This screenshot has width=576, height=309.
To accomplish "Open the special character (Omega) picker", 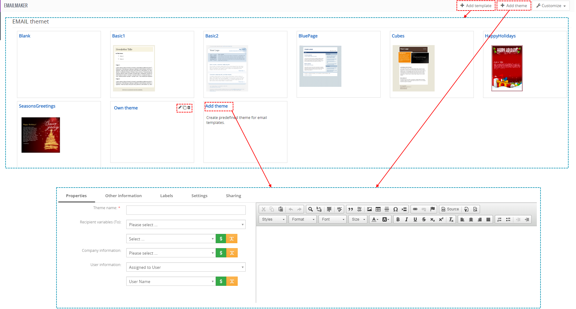I will click(395, 209).
